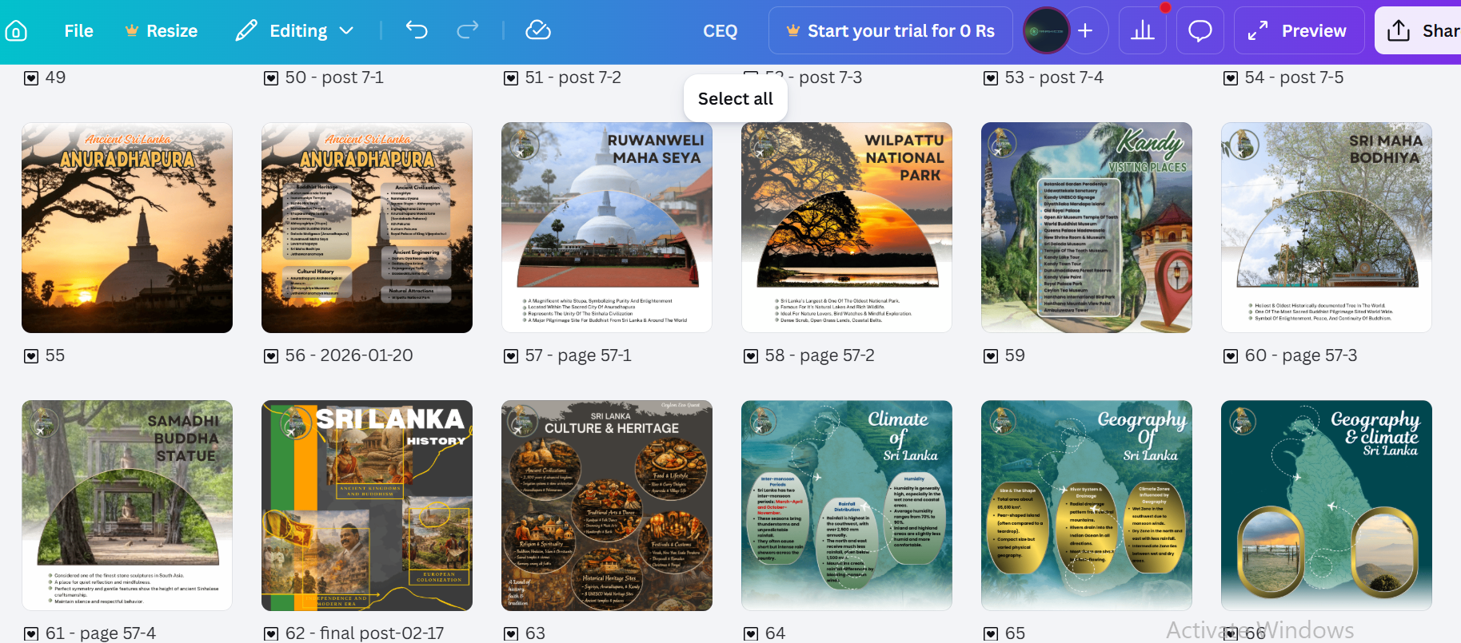1461x643 pixels.
Task: Add collaborator with plus icon
Action: tap(1085, 30)
